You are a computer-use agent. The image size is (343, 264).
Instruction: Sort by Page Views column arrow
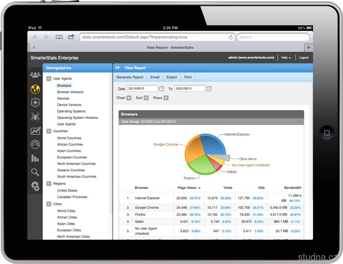(x=199, y=188)
